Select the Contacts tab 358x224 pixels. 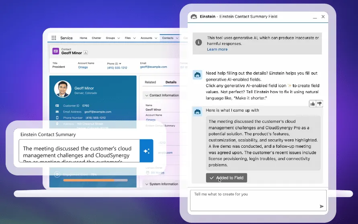(168, 38)
